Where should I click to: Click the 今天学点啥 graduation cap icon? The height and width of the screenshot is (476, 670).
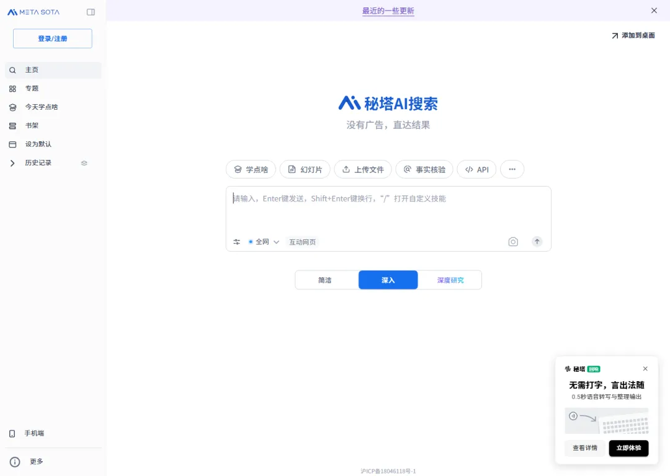(x=12, y=108)
